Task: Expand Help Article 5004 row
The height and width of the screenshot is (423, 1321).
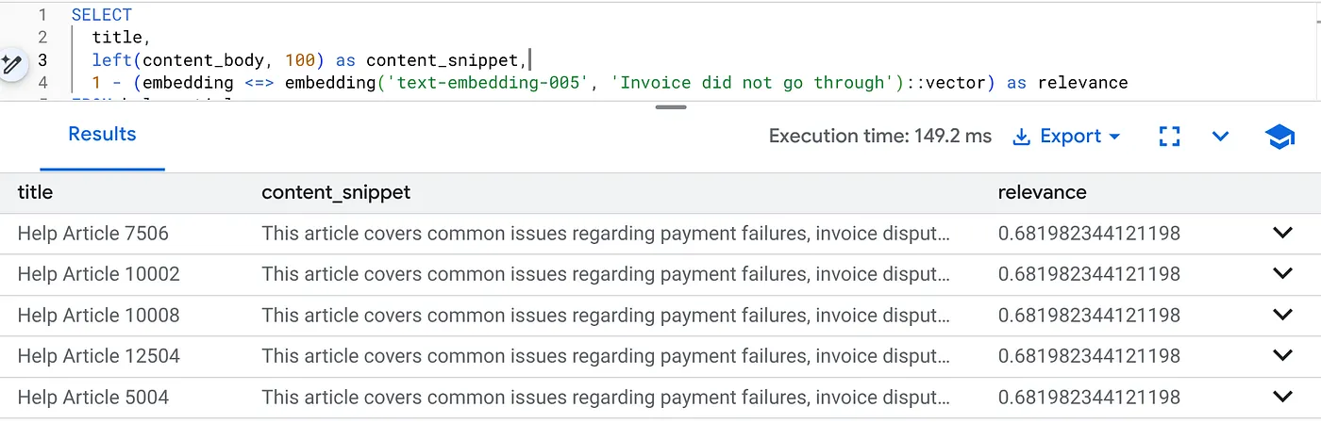Action: click(x=1282, y=397)
